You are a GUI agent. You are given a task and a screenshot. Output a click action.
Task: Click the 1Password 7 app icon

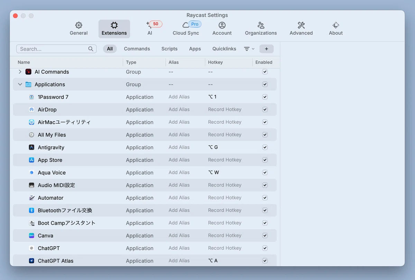31,97
